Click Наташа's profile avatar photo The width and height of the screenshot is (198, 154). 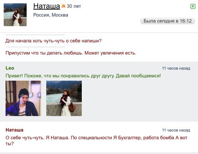(15, 15)
